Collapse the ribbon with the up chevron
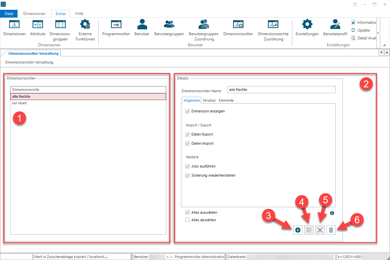 (x=384, y=45)
